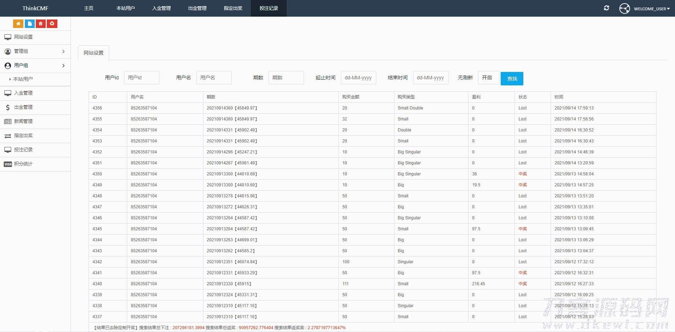Screen dimensions: 675x332
Task: Click the refresh icon in top bar
Action: tap(606, 8)
